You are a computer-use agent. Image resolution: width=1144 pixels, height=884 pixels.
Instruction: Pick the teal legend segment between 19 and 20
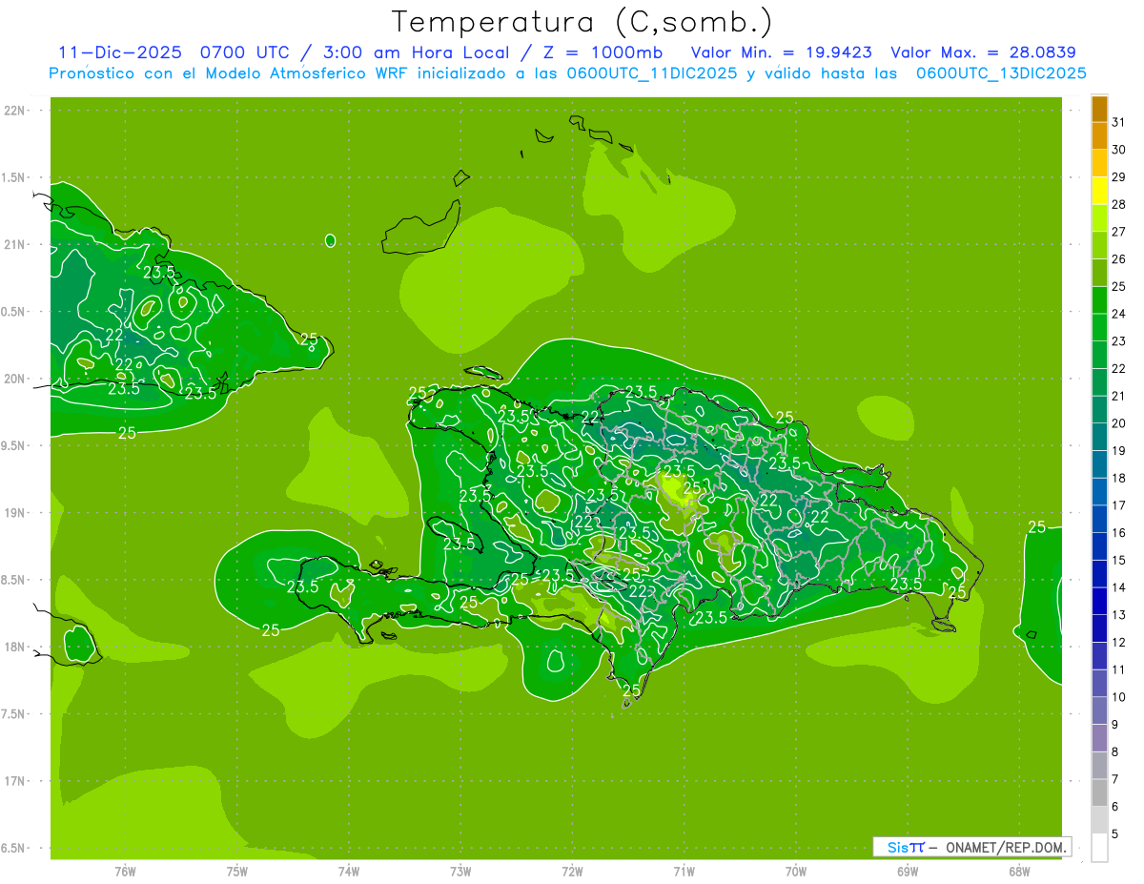(x=1099, y=438)
